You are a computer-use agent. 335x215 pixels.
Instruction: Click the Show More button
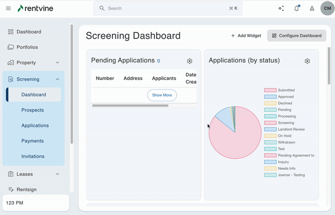(x=162, y=95)
